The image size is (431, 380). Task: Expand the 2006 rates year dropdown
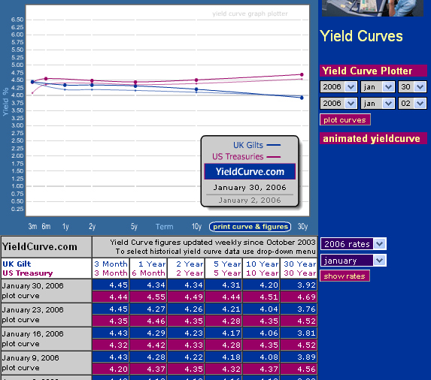click(354, 244)
